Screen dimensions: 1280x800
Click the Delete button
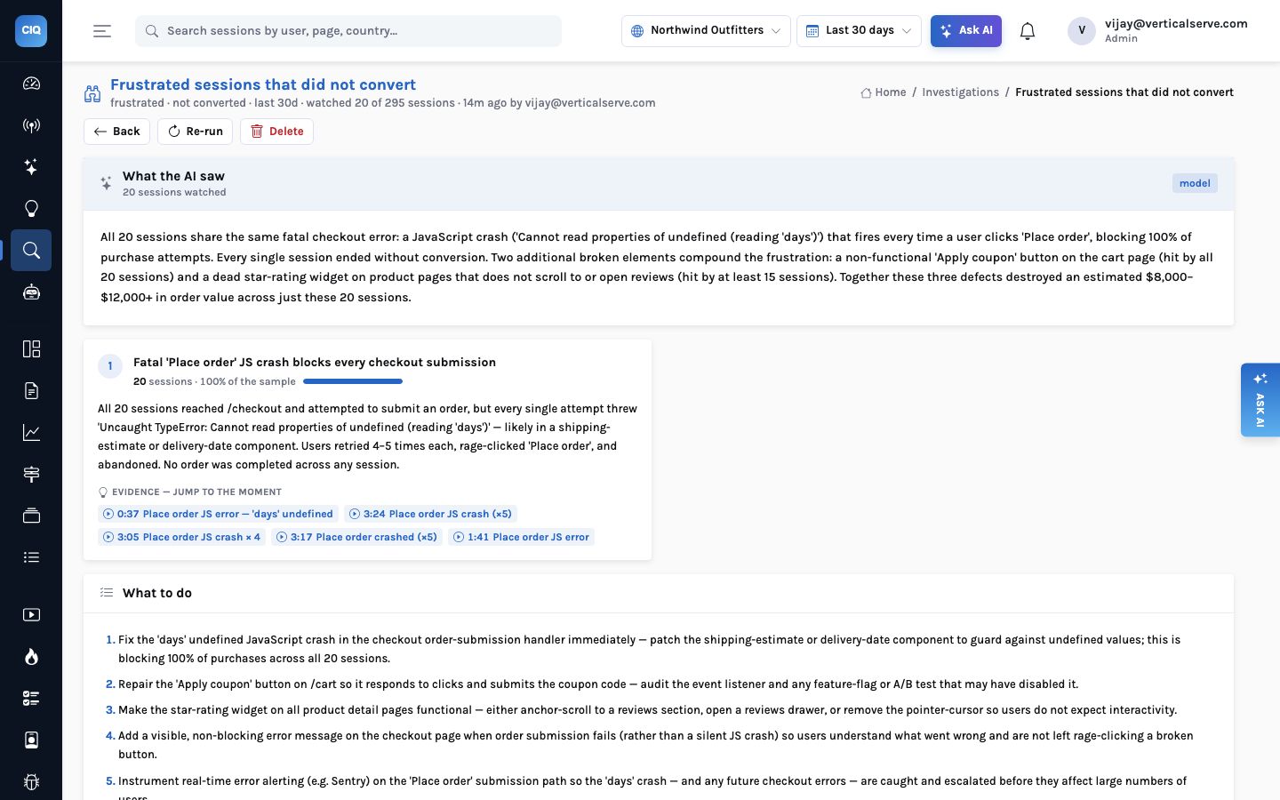click(x=276, y=132)
